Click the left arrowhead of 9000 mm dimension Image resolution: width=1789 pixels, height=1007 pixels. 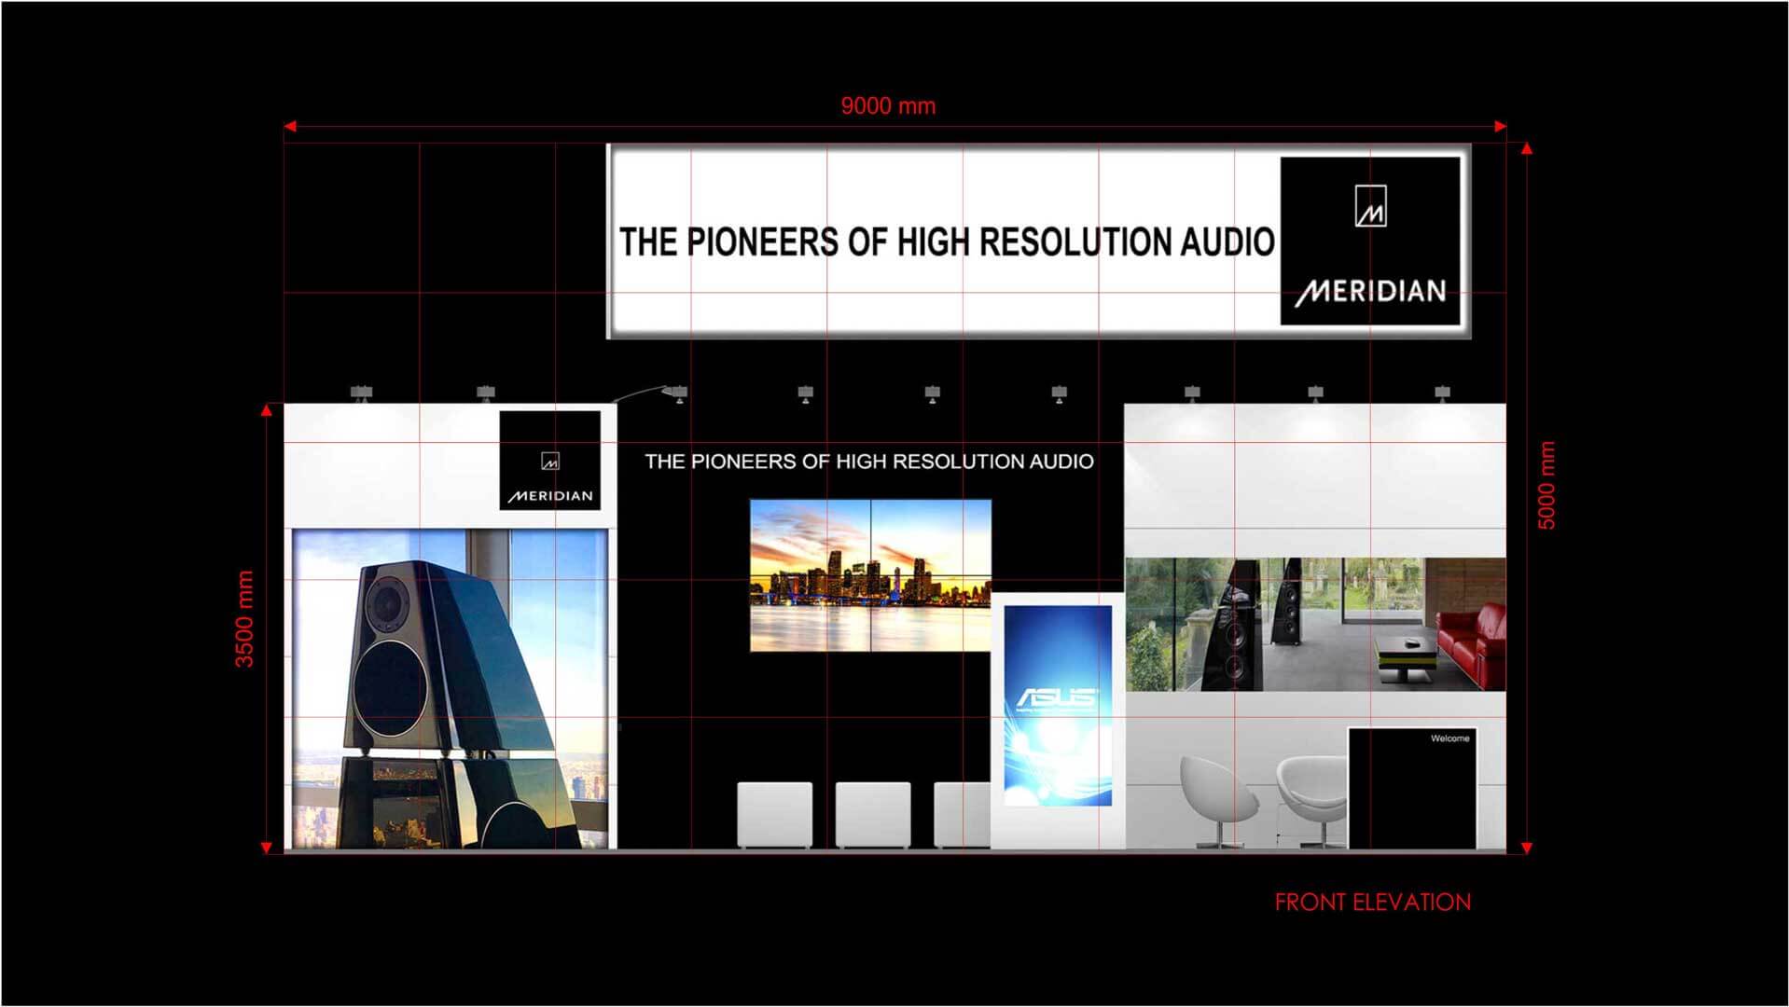pos(290,126)
